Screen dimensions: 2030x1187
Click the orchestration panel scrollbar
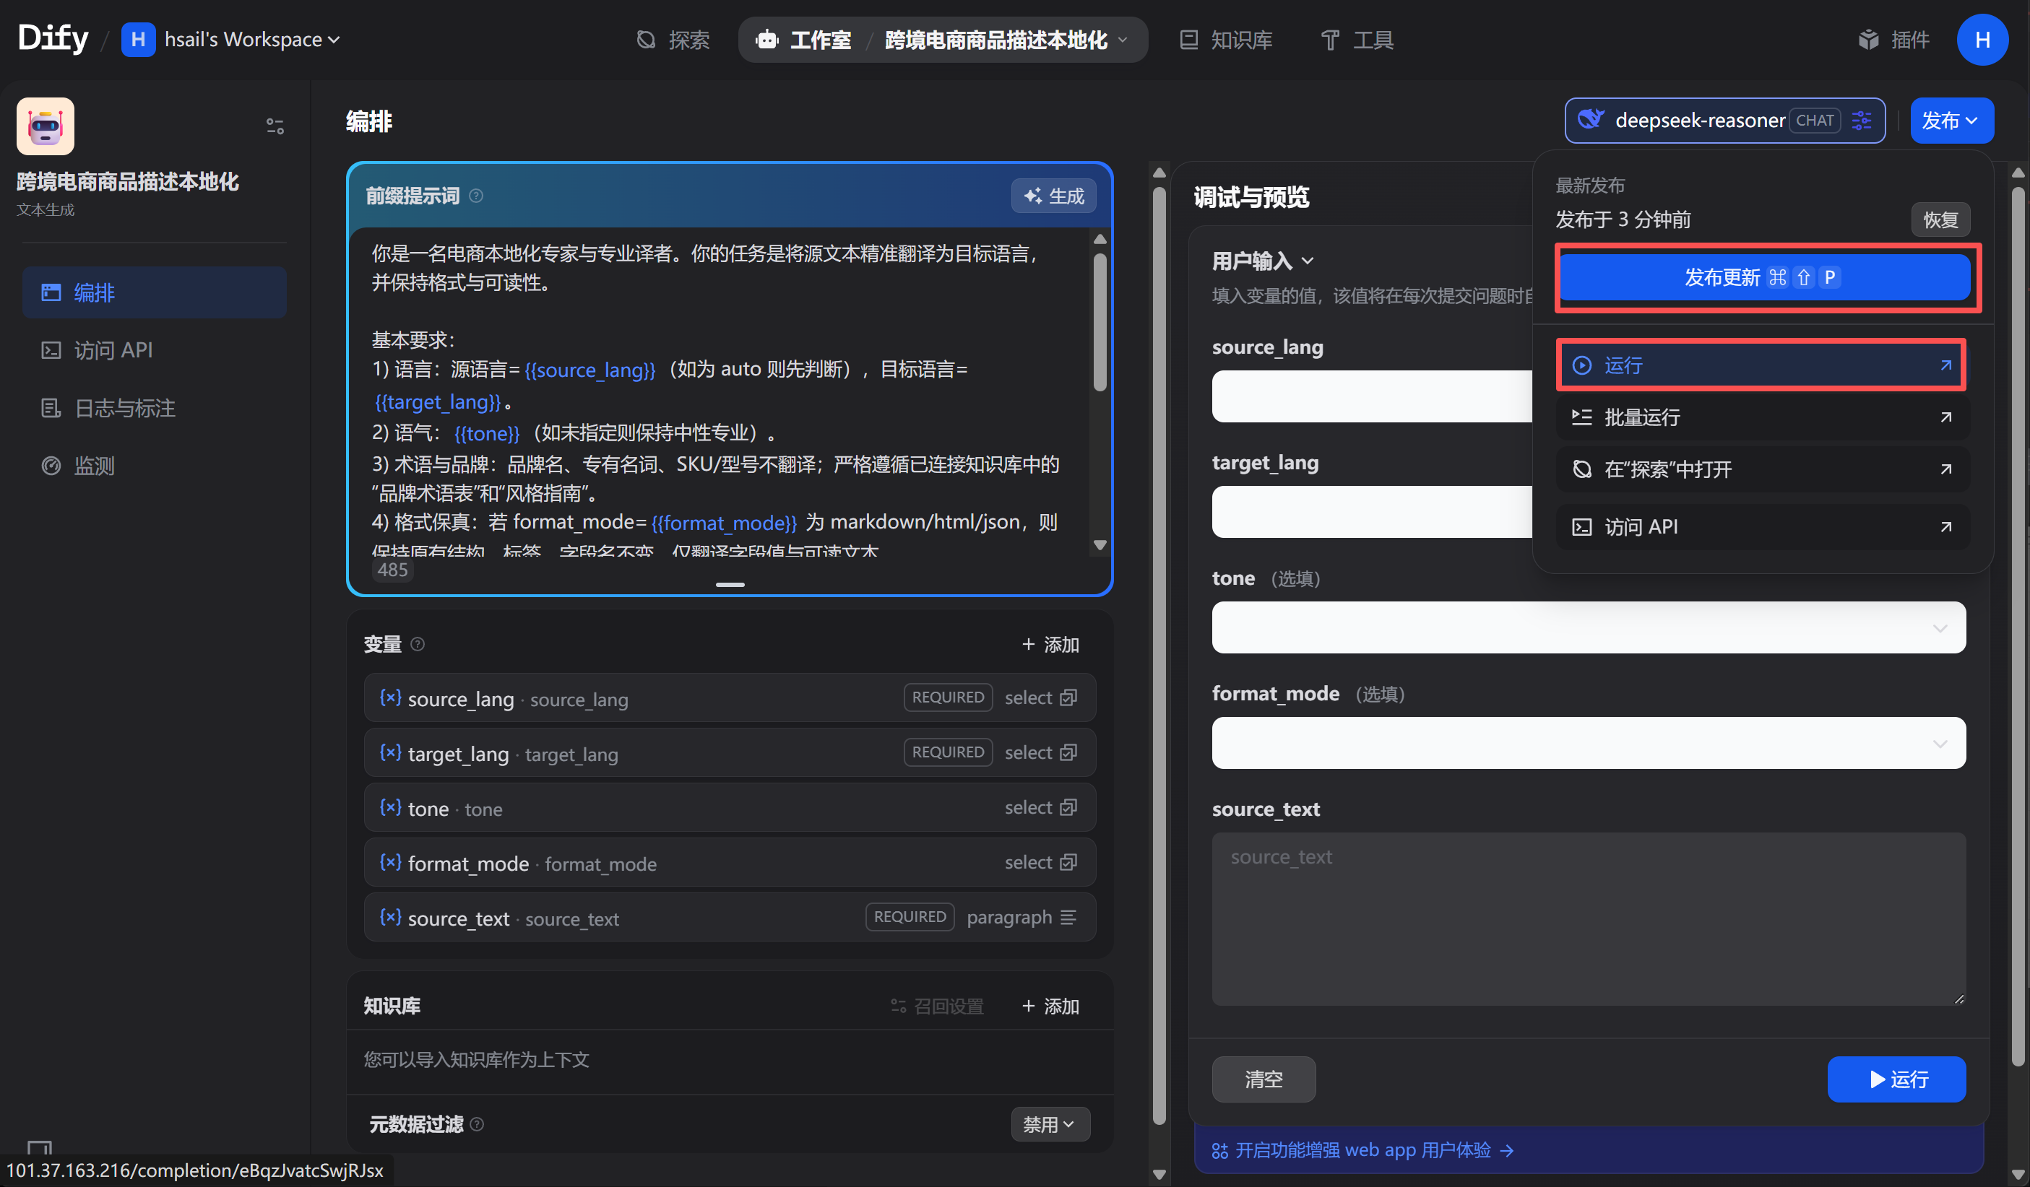coord(1159,656)
